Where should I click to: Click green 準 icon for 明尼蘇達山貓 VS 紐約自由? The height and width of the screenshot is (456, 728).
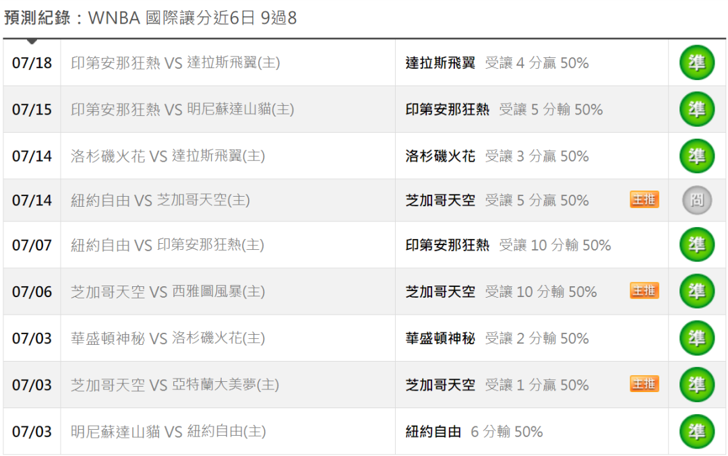click(x=697, y=431)
